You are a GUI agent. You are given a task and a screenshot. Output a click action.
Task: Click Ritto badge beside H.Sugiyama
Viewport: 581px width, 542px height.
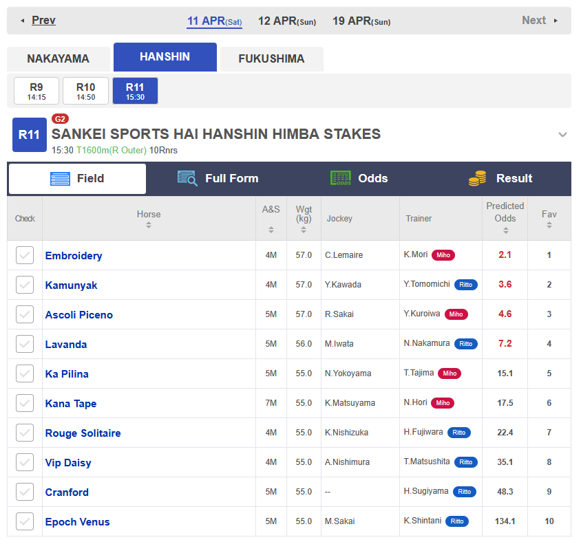[464, 492]
